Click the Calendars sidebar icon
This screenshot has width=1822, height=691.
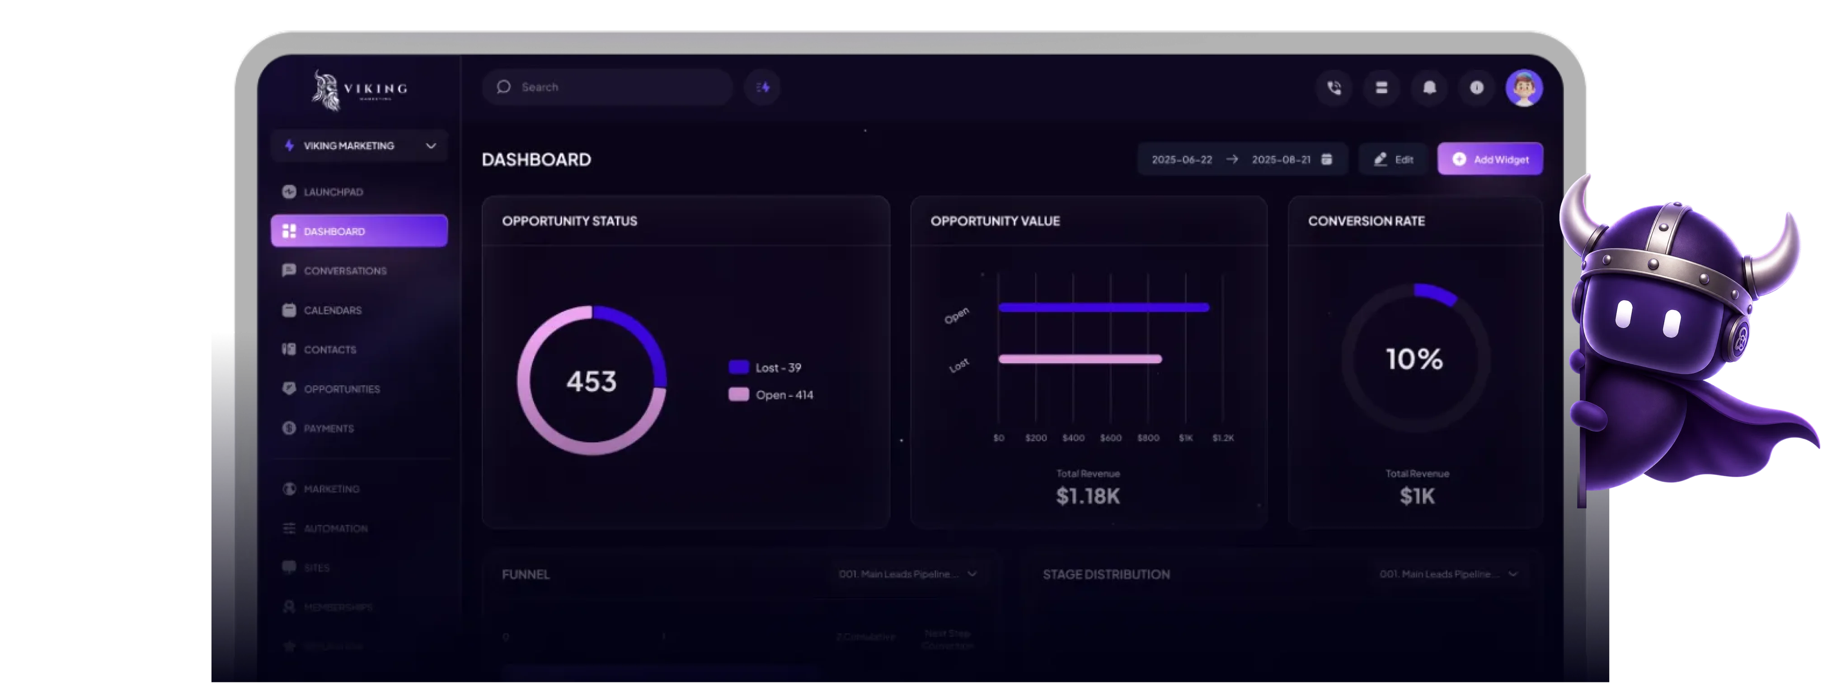(289, 310)
